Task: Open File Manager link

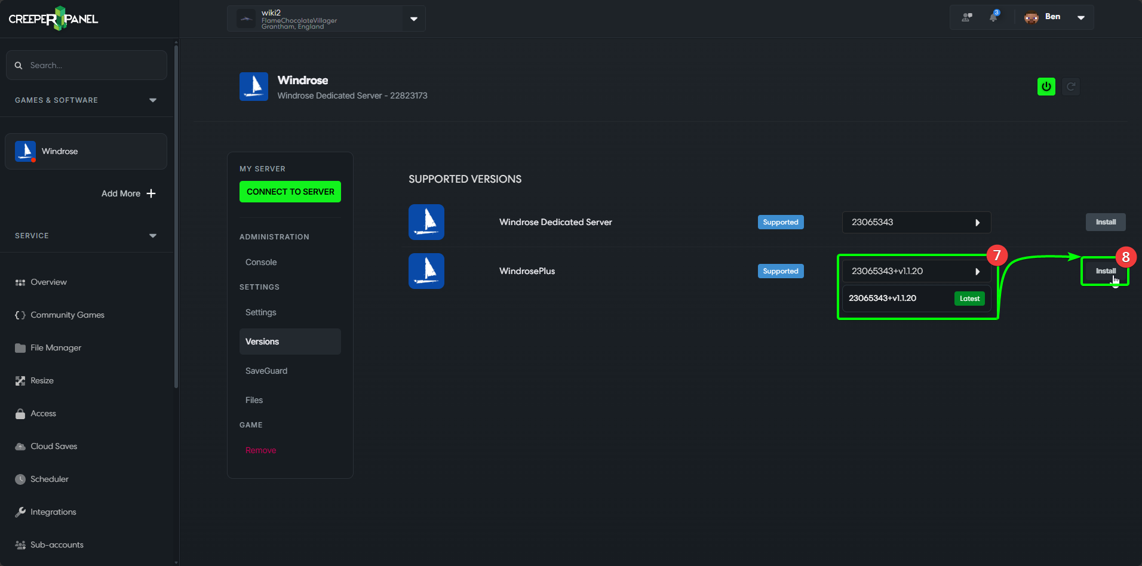Action: 56,348
